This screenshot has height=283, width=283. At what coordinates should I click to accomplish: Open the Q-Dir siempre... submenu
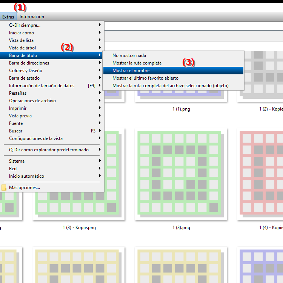coord(52,25)
